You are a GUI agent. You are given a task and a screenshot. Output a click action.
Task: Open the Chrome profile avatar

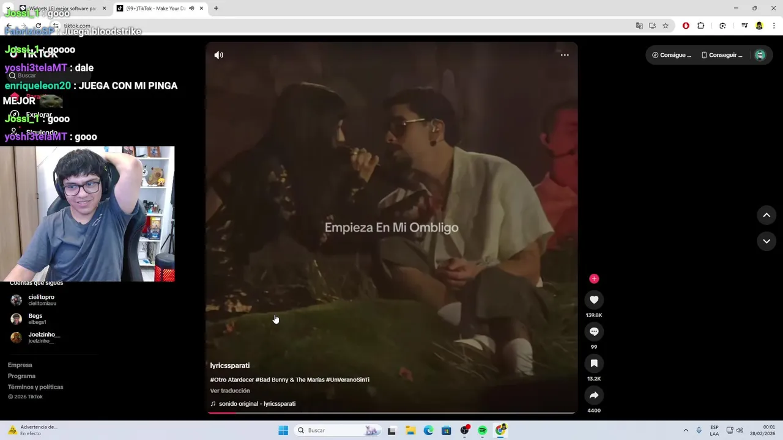click(x=759, y=26)
